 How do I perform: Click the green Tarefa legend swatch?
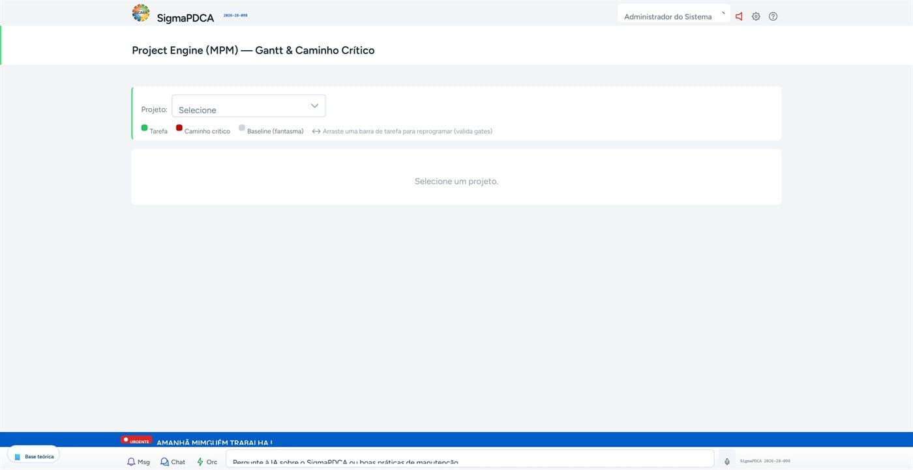click(145, 128)
